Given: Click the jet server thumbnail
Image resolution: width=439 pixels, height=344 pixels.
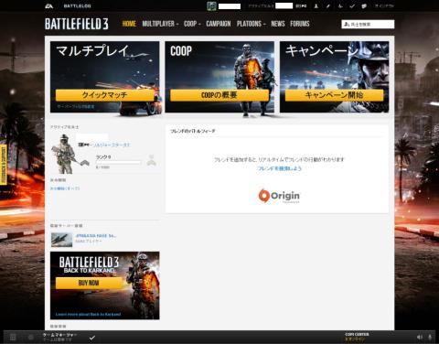Looking at the screenshot, I should (61, 240).
